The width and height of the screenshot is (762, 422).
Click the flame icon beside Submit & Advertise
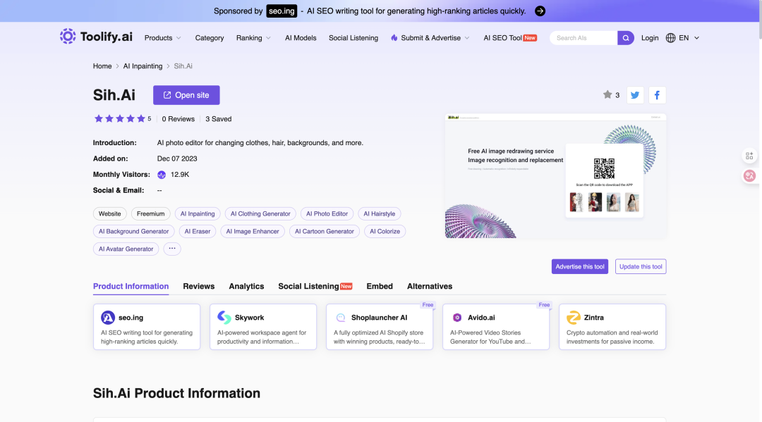[x=394, y=37]
